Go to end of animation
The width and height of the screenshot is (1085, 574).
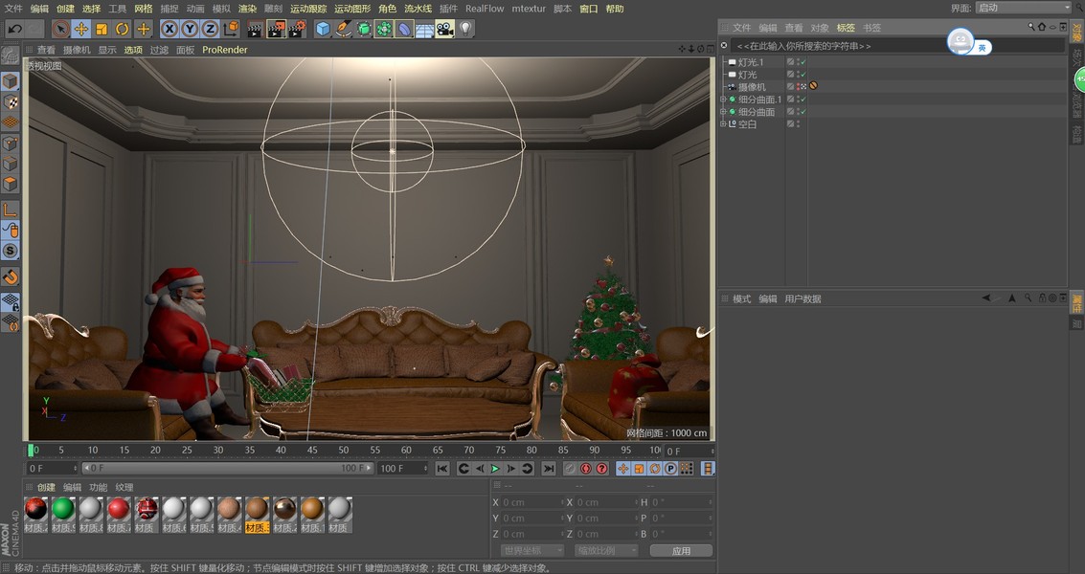(549, 468)
